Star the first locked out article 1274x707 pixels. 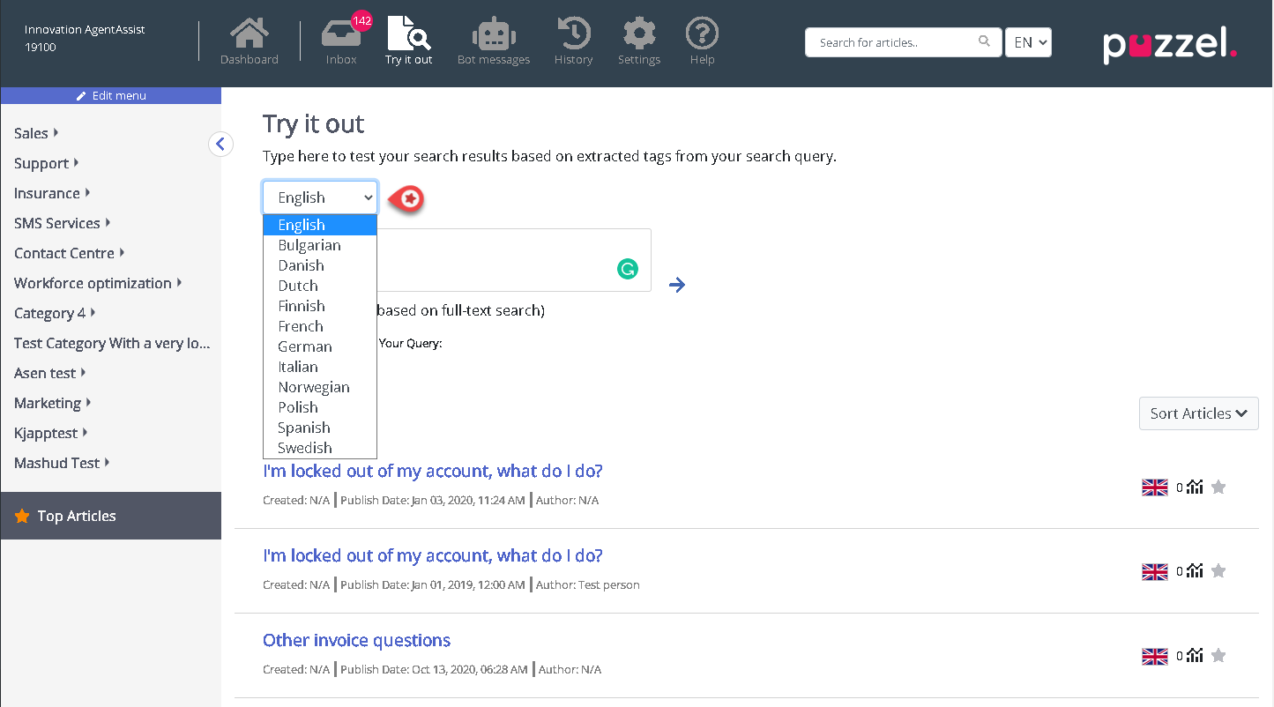(1218, 487)
